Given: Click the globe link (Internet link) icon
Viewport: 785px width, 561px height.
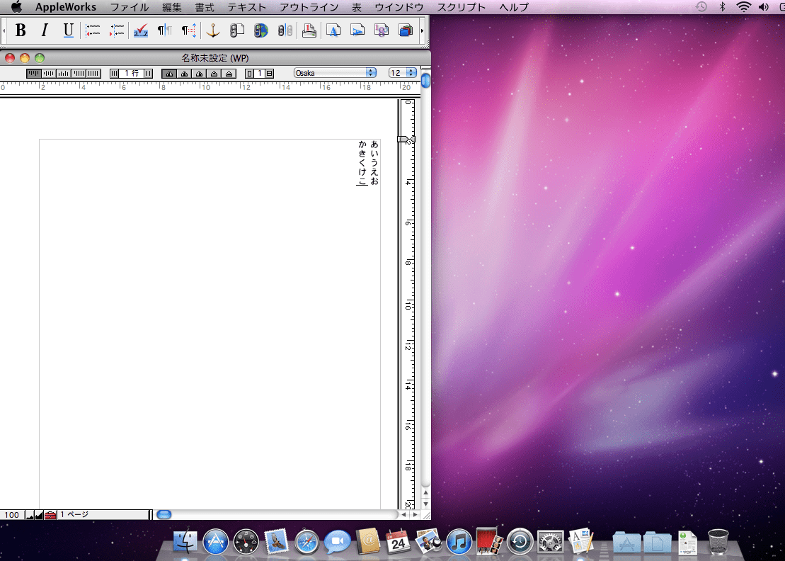Looking at the screenshot, I should [x=260, y=30].
